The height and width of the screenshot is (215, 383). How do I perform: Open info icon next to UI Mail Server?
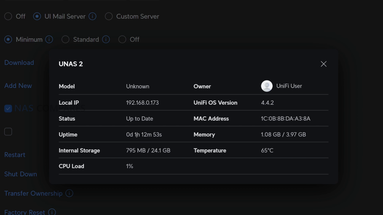coord(92,17)
